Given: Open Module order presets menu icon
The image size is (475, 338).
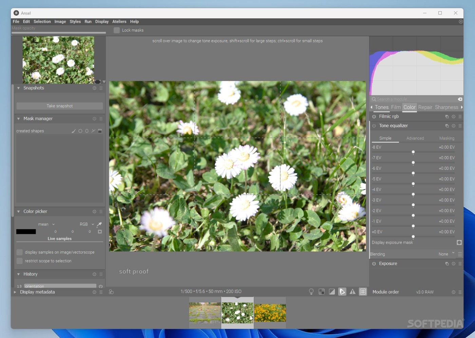Looking at the screenshot, I should point(460,292).
